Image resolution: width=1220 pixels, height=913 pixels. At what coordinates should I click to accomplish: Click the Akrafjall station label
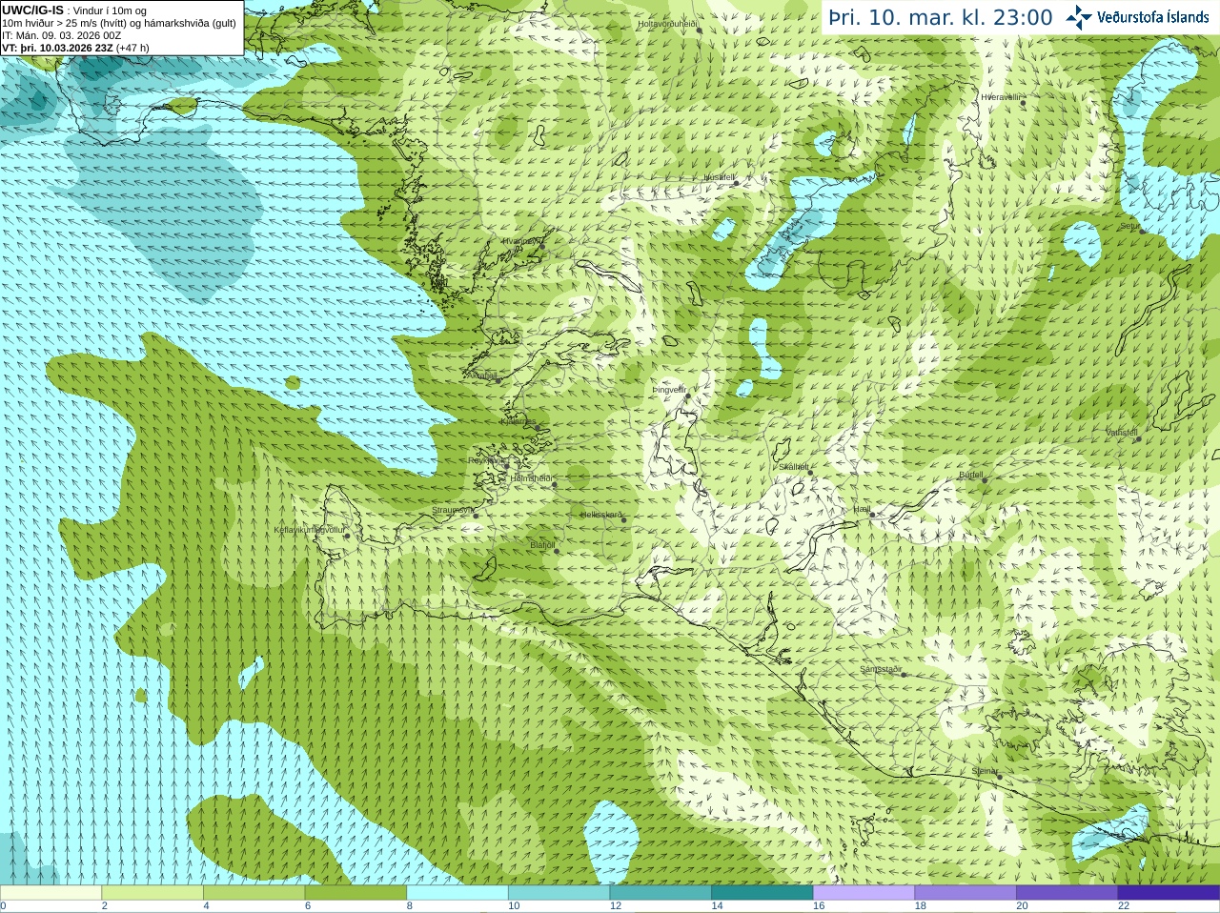click(x=484, y=375)
